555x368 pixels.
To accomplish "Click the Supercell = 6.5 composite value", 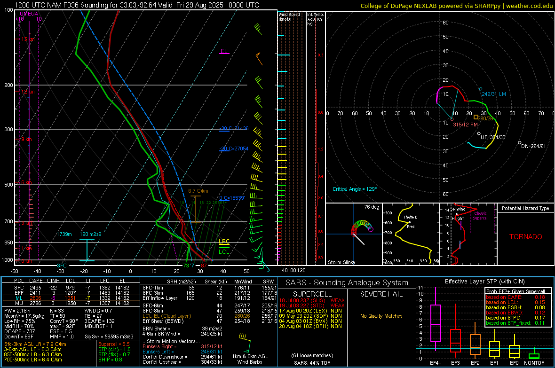I will pyautogui.click(x=114, y=344).
